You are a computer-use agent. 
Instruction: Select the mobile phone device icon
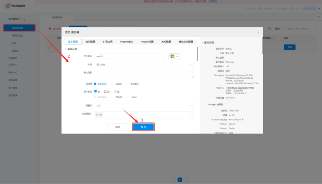[115, 91]
